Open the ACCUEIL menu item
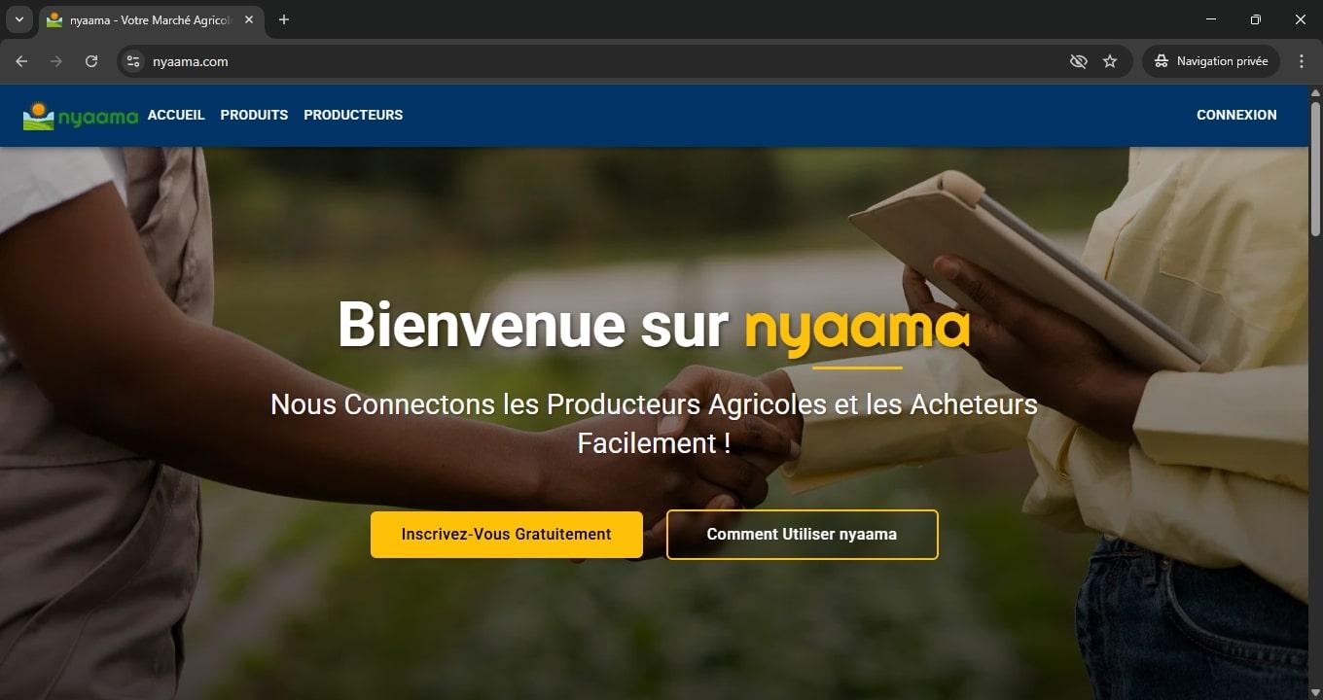Image resolution: width=1323 pixels, height=700 pixels. (x=176, y=115)
